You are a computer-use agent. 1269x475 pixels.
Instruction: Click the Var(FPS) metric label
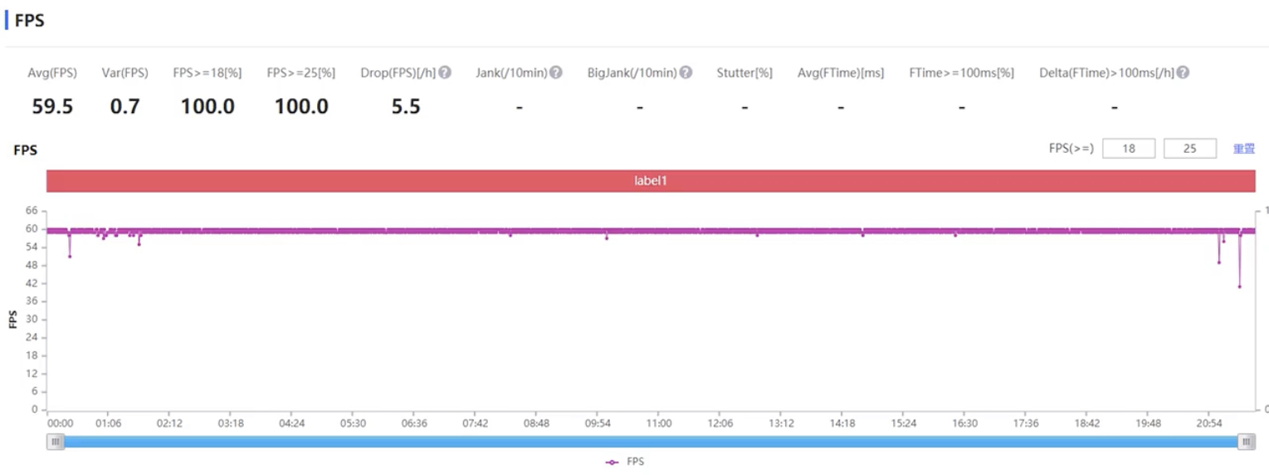(124, 73)
